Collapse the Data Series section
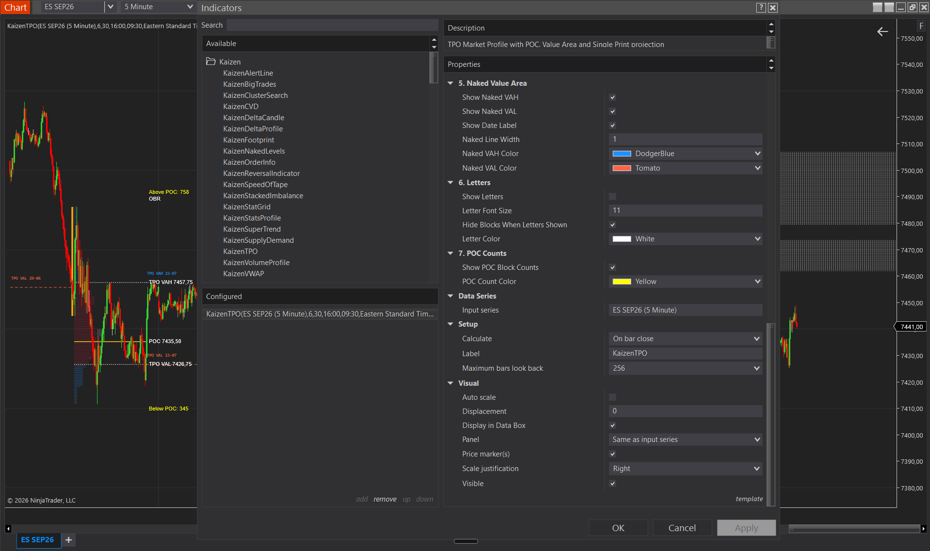 [451, 296]
